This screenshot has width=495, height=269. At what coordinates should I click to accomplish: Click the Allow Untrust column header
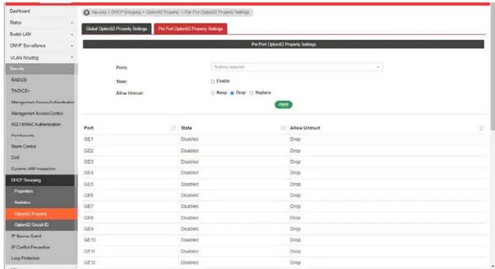305,128
